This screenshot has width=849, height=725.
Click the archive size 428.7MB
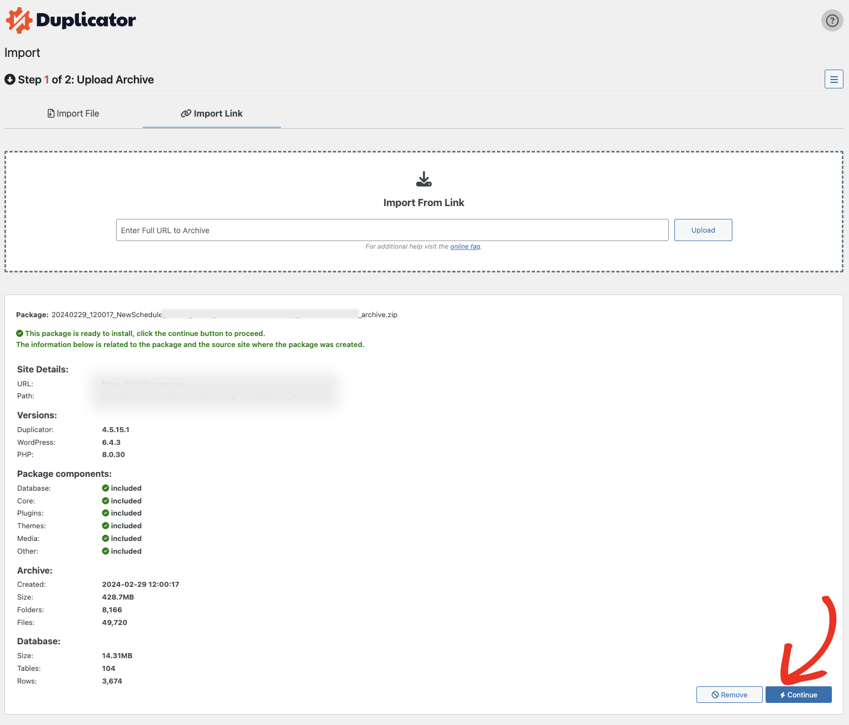[x=118, y=597]
